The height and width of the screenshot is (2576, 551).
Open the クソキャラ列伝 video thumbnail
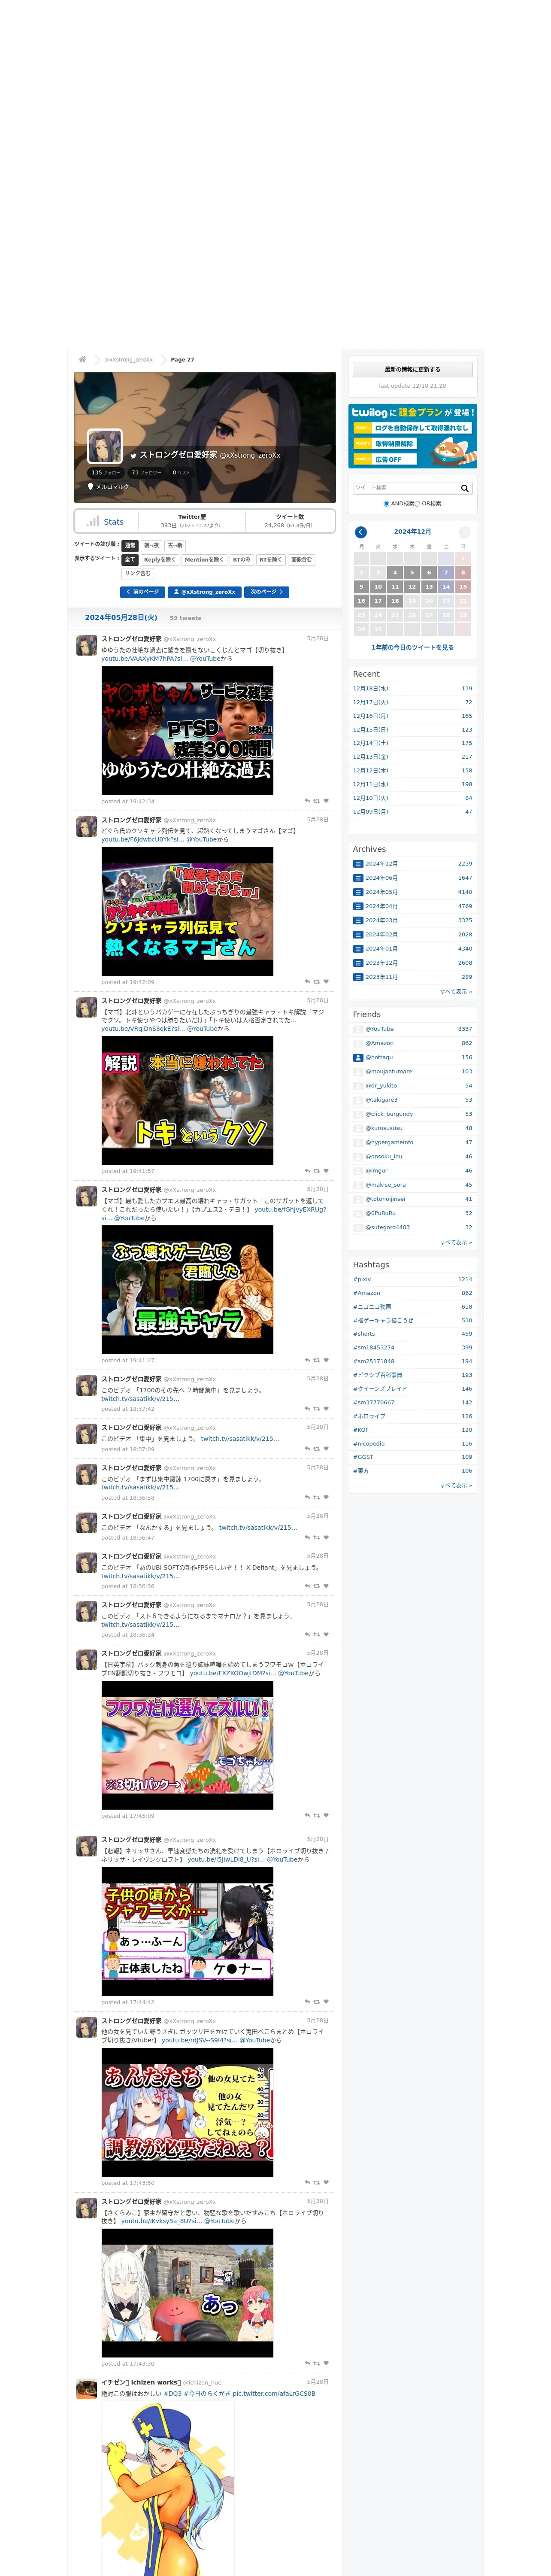pyautogui.click(x=187, y=911)
